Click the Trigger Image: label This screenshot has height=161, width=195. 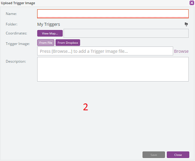tap(18, 44)
